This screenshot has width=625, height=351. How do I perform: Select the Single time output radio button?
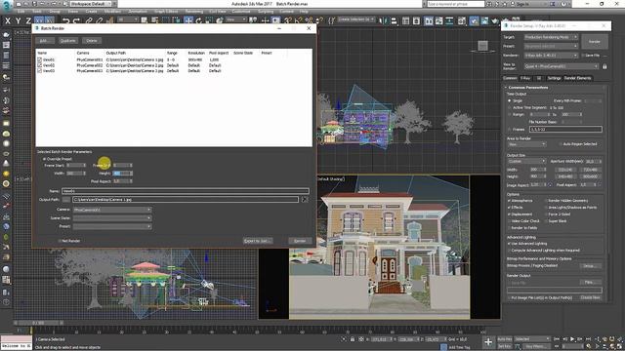pyautogui.click(x=510, y=101)
